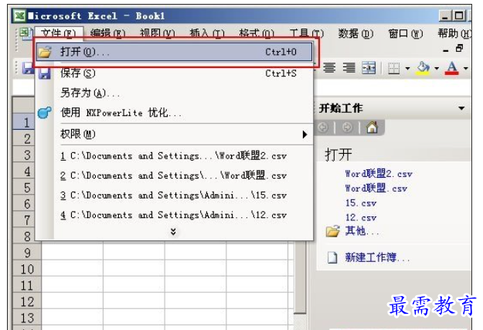The width and height of the screenshot is (483, 330).
Task: Click 其他... (Other) link in task pane
Action: point(362,231)
